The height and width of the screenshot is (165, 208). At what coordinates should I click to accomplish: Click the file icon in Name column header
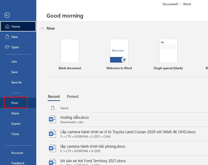53,108
